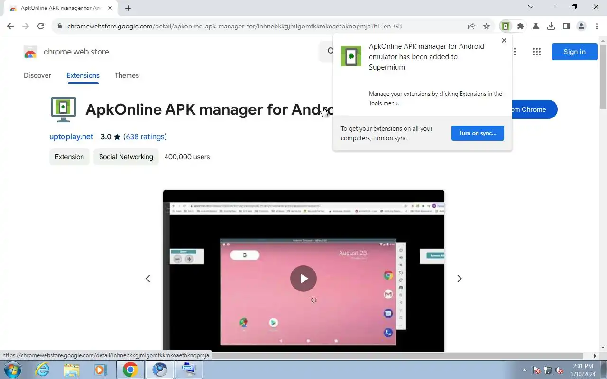
Task: Open the Windows Start menu
Action: (x=12, y=370)
